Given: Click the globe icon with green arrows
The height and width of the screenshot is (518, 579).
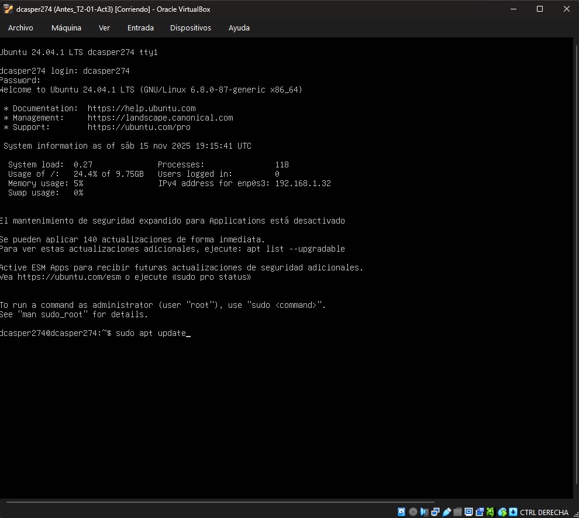Looking at the screenshot, I should [502, 512].
